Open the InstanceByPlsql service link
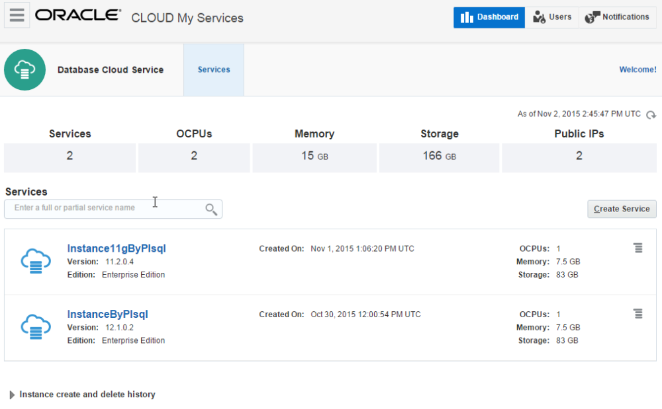This screenshot has height=409, width=662. click(107, 314)
